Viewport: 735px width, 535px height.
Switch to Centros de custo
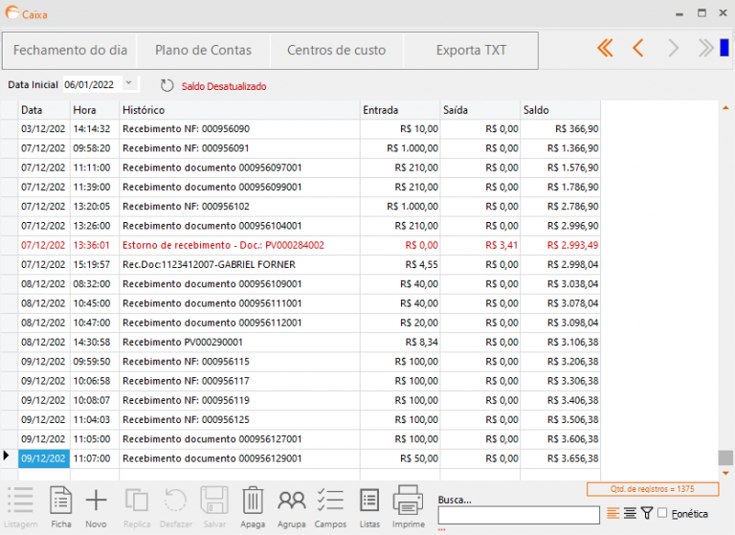point(336,50)
